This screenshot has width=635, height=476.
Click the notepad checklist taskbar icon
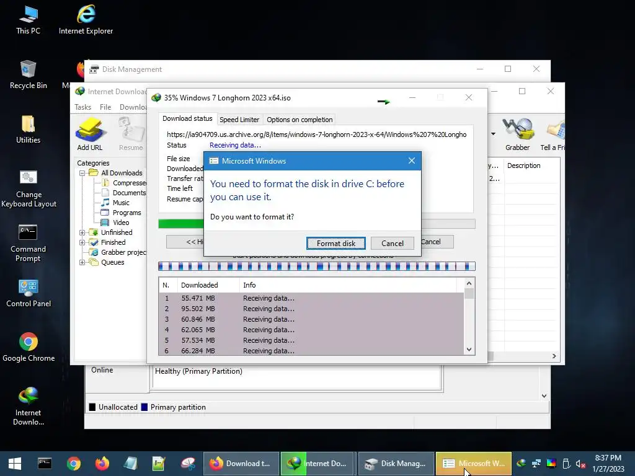coord(159,464)
